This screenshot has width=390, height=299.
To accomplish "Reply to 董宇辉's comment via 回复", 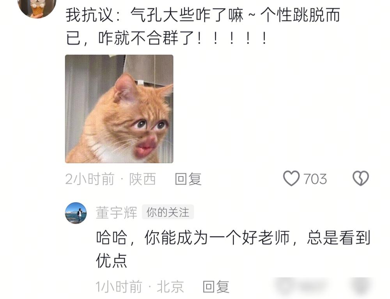I will tap(216, 287).
